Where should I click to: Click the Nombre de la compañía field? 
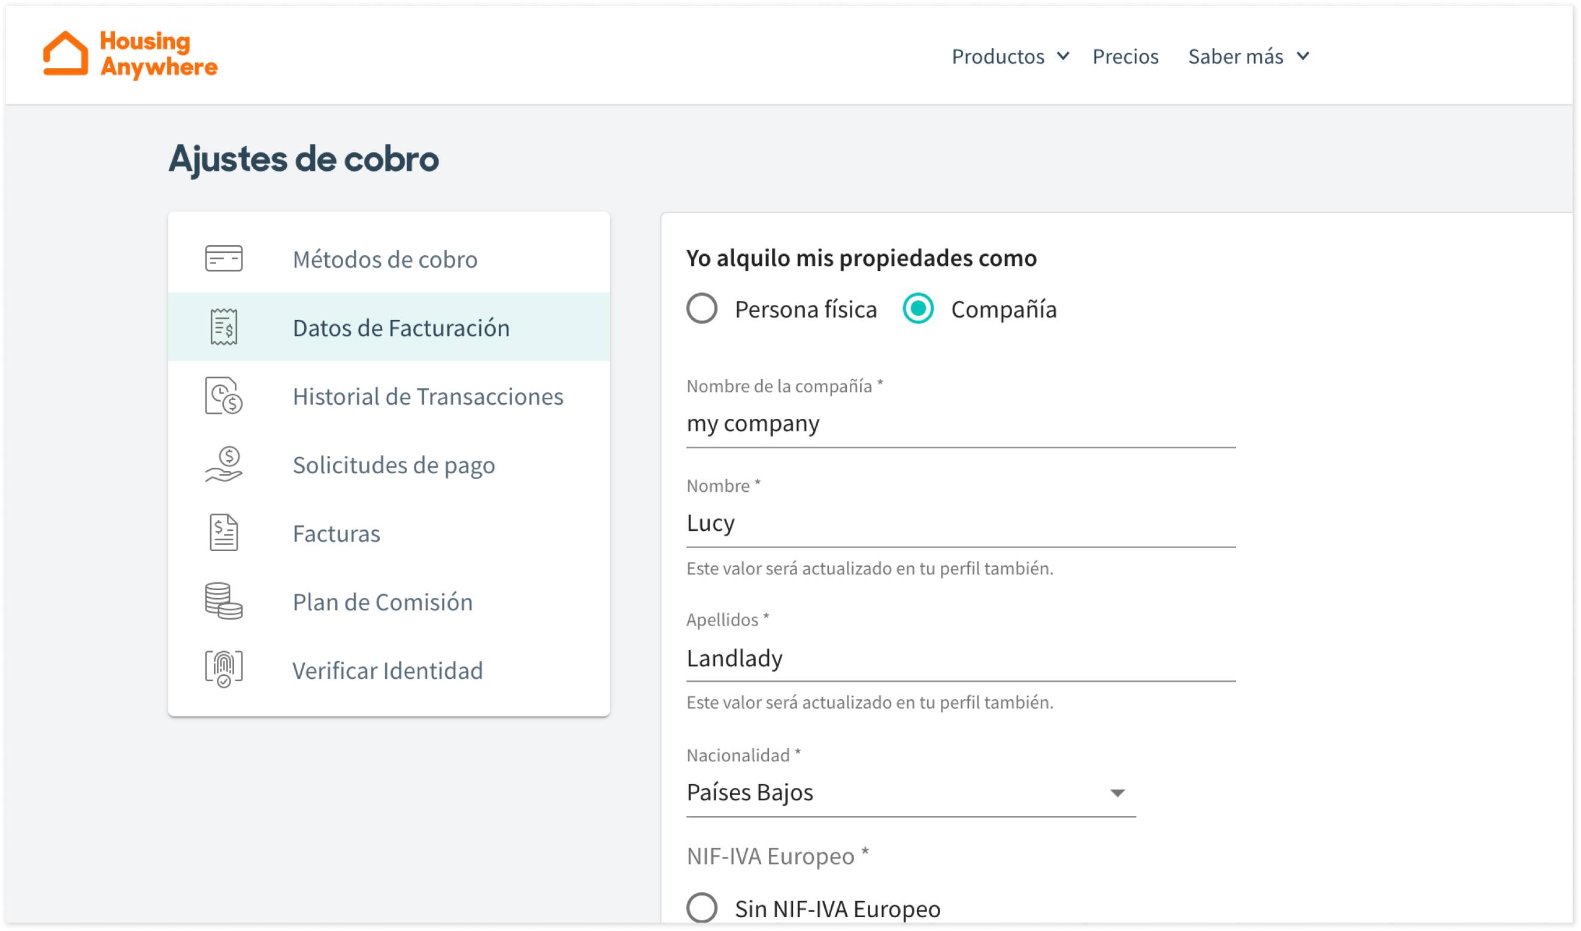pyautogui.click(x=960, y=424)
